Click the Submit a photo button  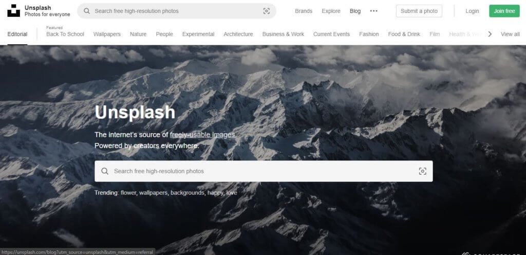click(x=419, y=11)
